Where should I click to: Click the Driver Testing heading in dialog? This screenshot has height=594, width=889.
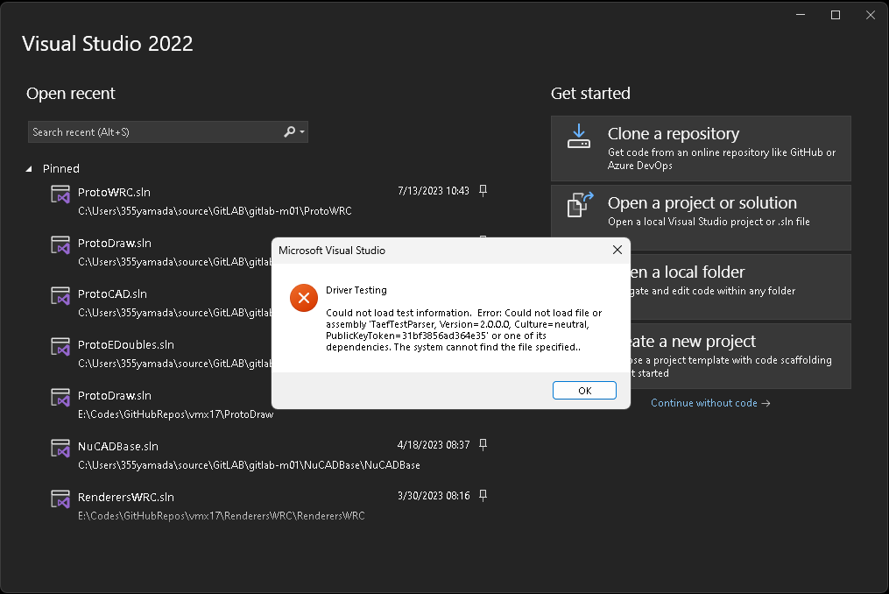coord(356,290)
